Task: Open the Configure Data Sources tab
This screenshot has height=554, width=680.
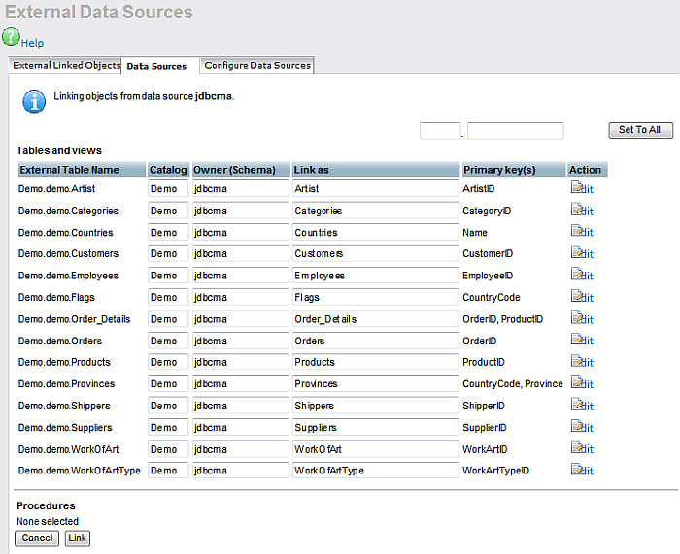Action: click(257, 66)
